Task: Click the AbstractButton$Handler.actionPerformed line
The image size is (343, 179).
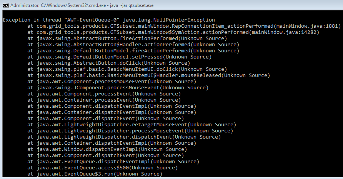Action: click(133, 44)
